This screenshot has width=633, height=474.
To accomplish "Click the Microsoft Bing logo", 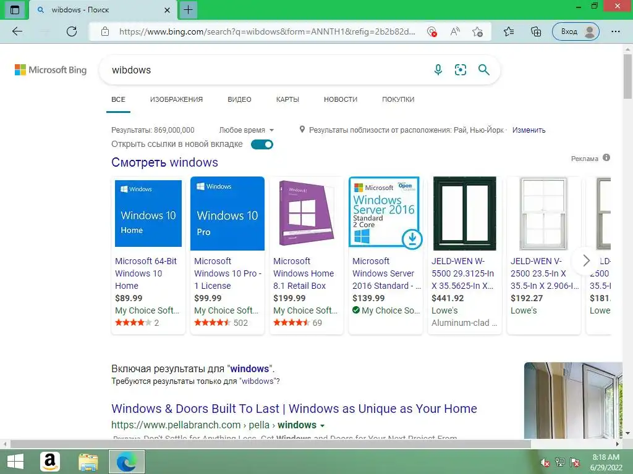I will [51, 70].
